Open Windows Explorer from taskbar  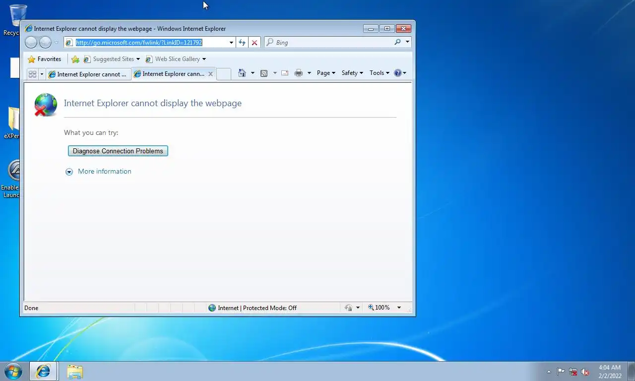coord(75,371)
